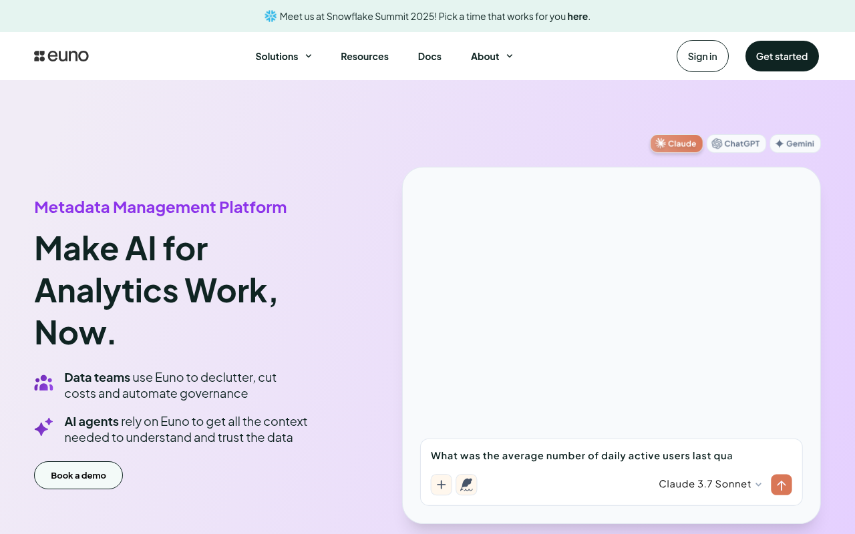Click the purple data teams people icon
855x534 pixels.
(43, 382)
